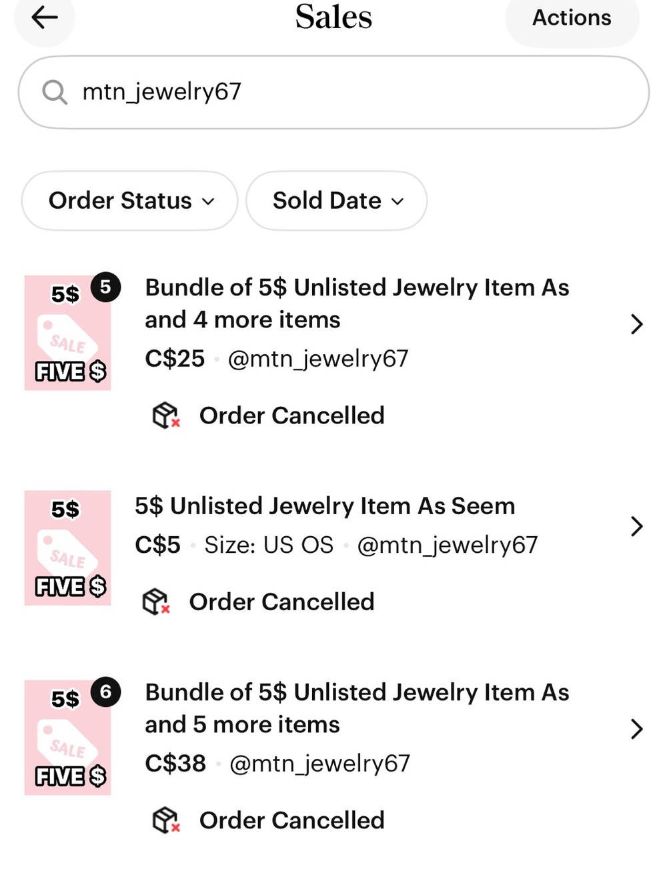Click the search magnifier icon

[x=55, y=92]
